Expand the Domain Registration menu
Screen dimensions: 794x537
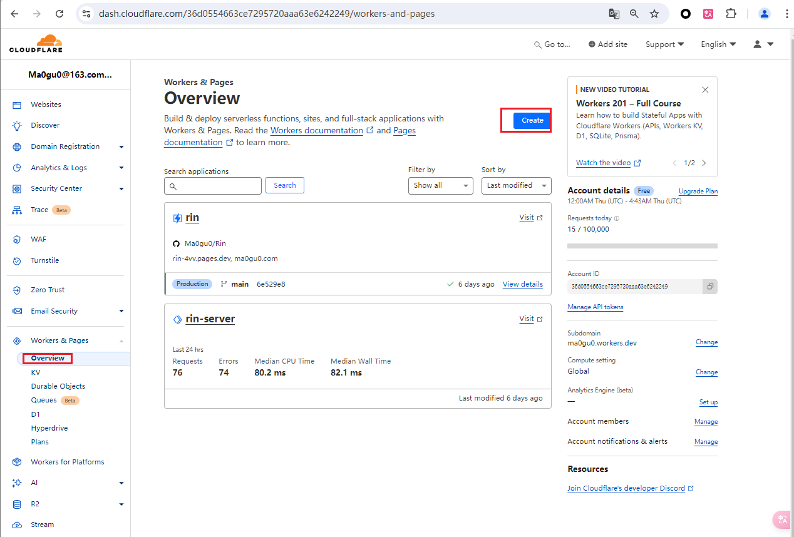pyautogui.click(x=121, y=147)
